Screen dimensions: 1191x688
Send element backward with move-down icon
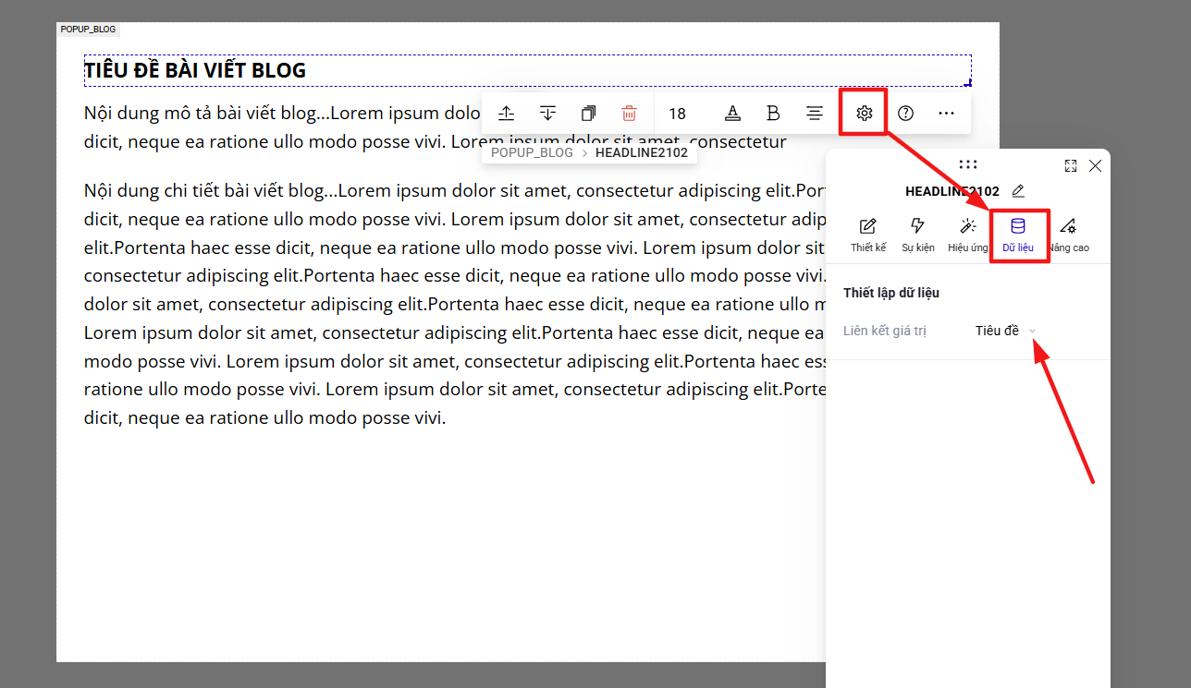tap(547, 114)
